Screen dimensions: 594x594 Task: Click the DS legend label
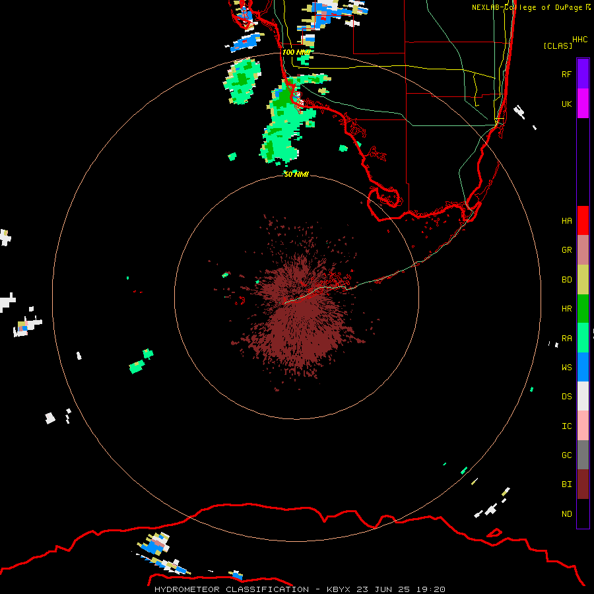tap(566, 396)
